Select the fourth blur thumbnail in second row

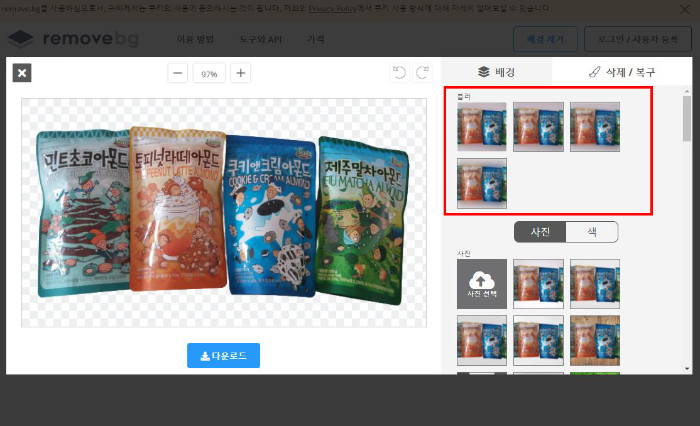point(482,183)
